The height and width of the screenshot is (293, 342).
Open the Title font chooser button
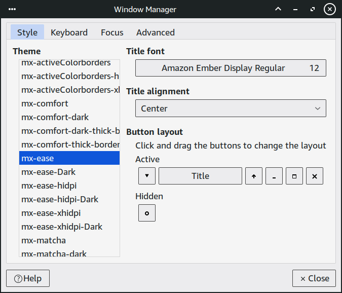pyautogui.click(x=231, y=68)
